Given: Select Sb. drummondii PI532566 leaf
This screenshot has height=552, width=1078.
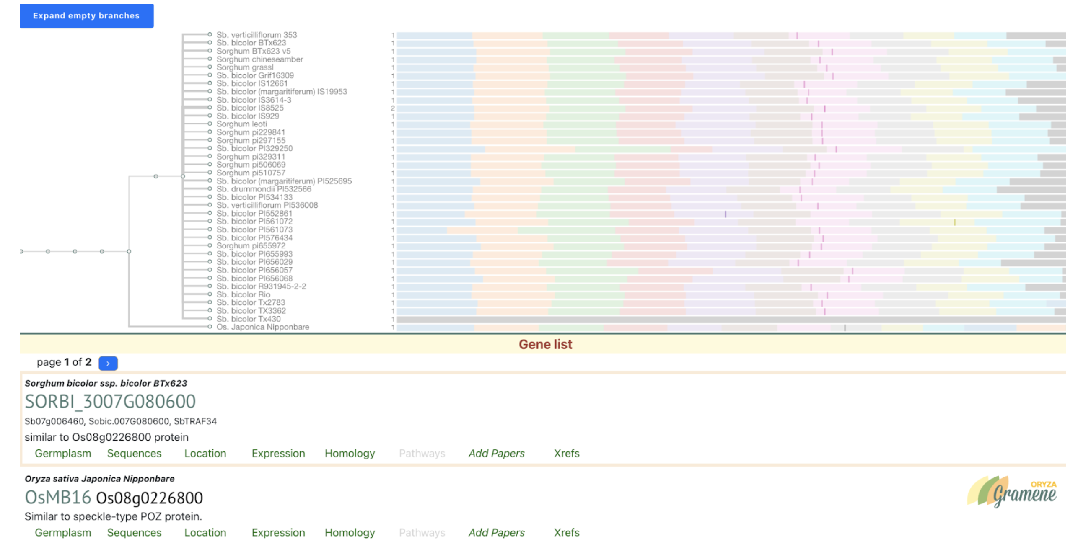Looking at the screenshot, I should 264,189.
